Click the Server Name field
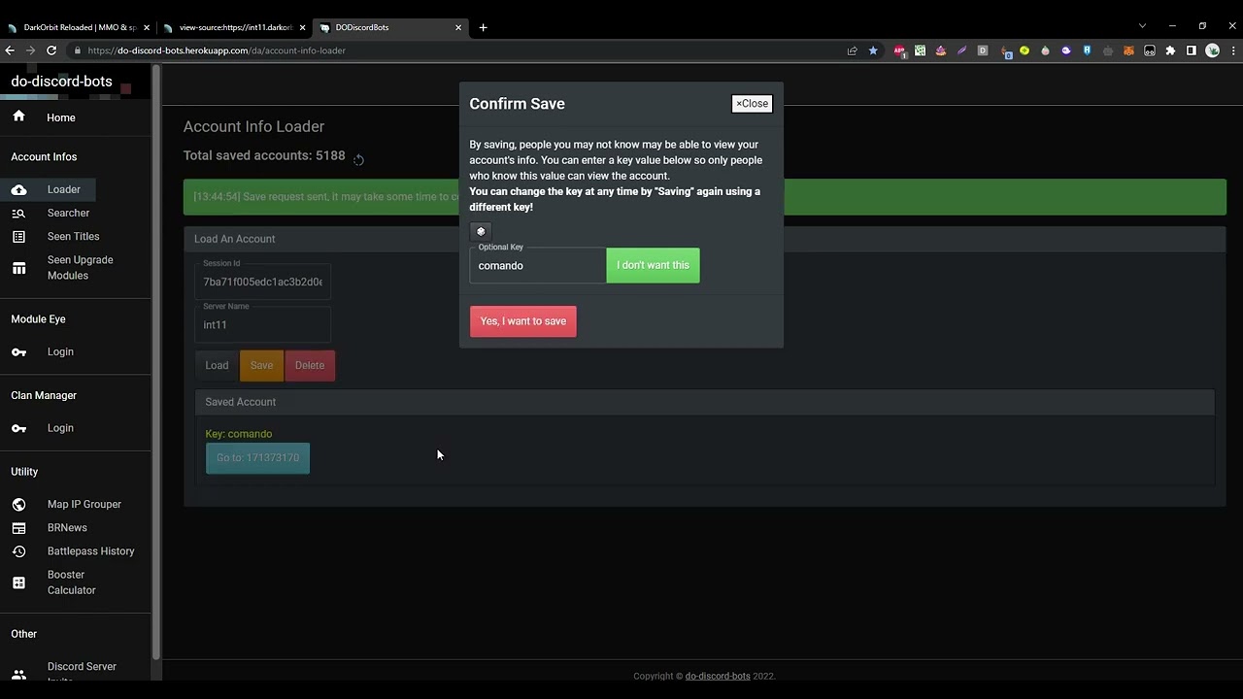The image size is (1243, 699). click(x=262, y=324)
